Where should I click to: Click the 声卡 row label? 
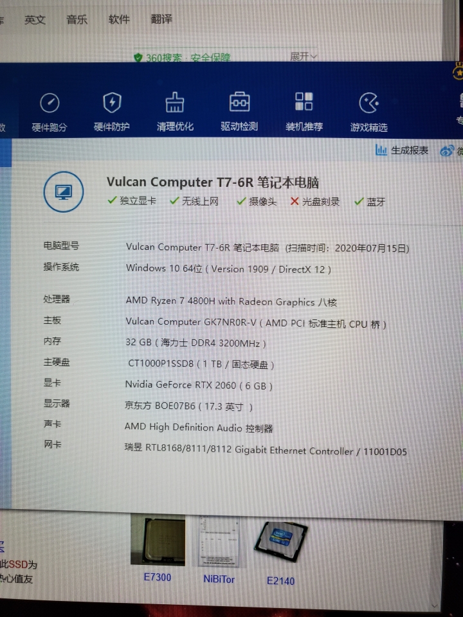point(52,424)
